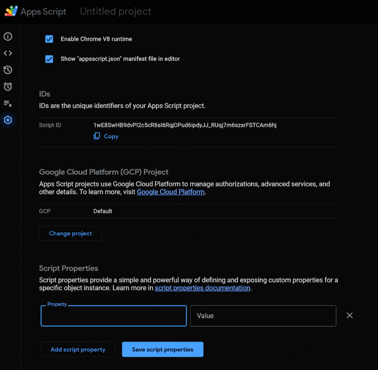
Task: Uncheck Show appsscript.json manifest file option
Action: coord(49,59)
